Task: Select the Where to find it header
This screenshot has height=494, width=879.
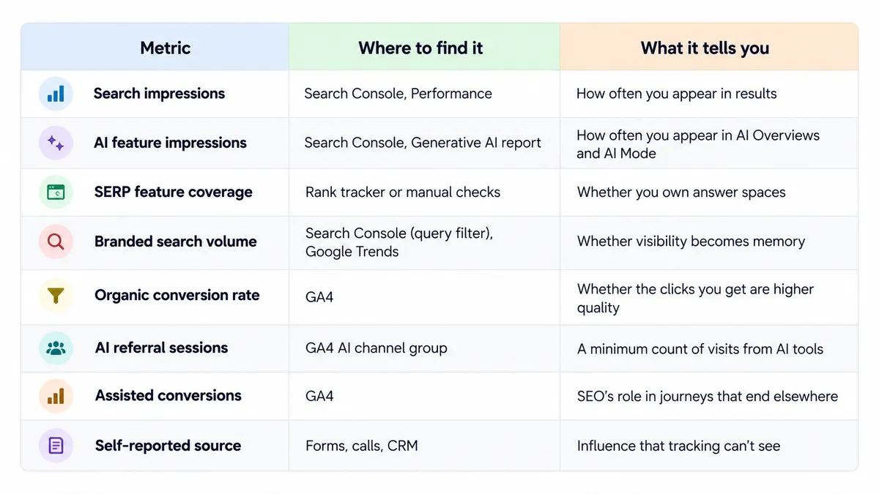Action: (420, 48)
